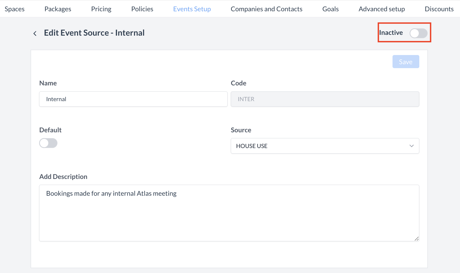Click the back arrow beside Edit Event Source
Screen dimensions: 460x273
[x=35, y=33]
